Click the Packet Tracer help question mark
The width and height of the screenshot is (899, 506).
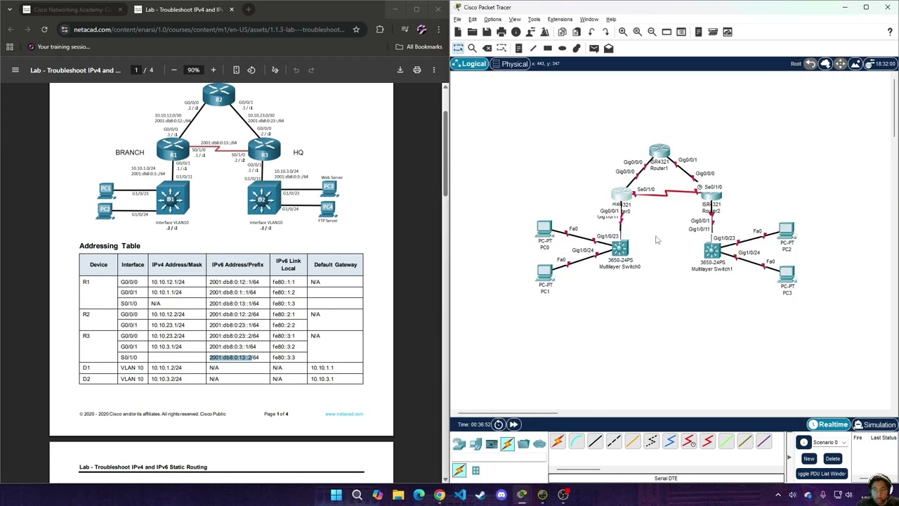pos(890,32)
